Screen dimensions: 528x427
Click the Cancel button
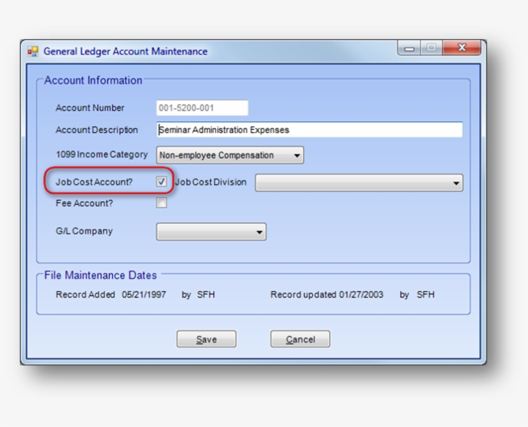pyautogui.click(x=300, y=339)
